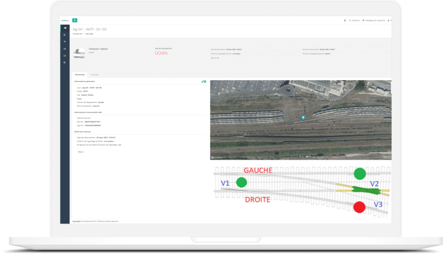The height and width of the screenshot is (254, 443).
Task: Click the blue map location marker
Action: [303, 117]
